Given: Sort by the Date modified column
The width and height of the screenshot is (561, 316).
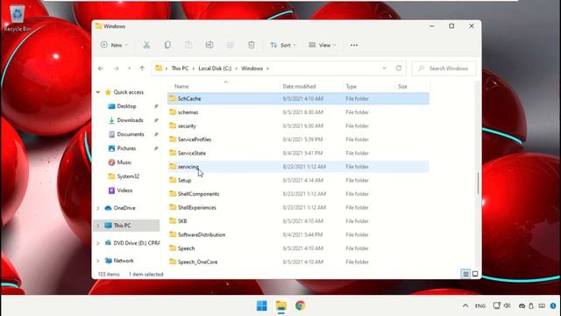Looking at the screenshot, I should point(299,86).
